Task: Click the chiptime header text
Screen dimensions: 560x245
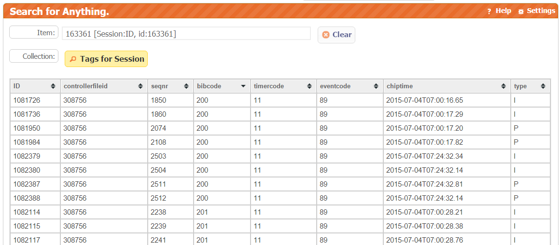Action: coord(400,86)
